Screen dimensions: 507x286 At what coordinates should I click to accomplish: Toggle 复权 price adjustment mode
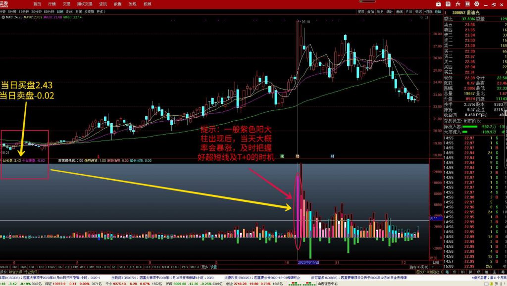coord(361,11)
